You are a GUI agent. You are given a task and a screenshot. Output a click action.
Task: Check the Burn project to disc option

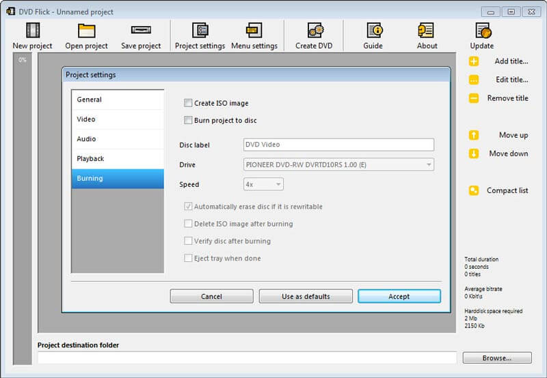click(x=188, y=121)
